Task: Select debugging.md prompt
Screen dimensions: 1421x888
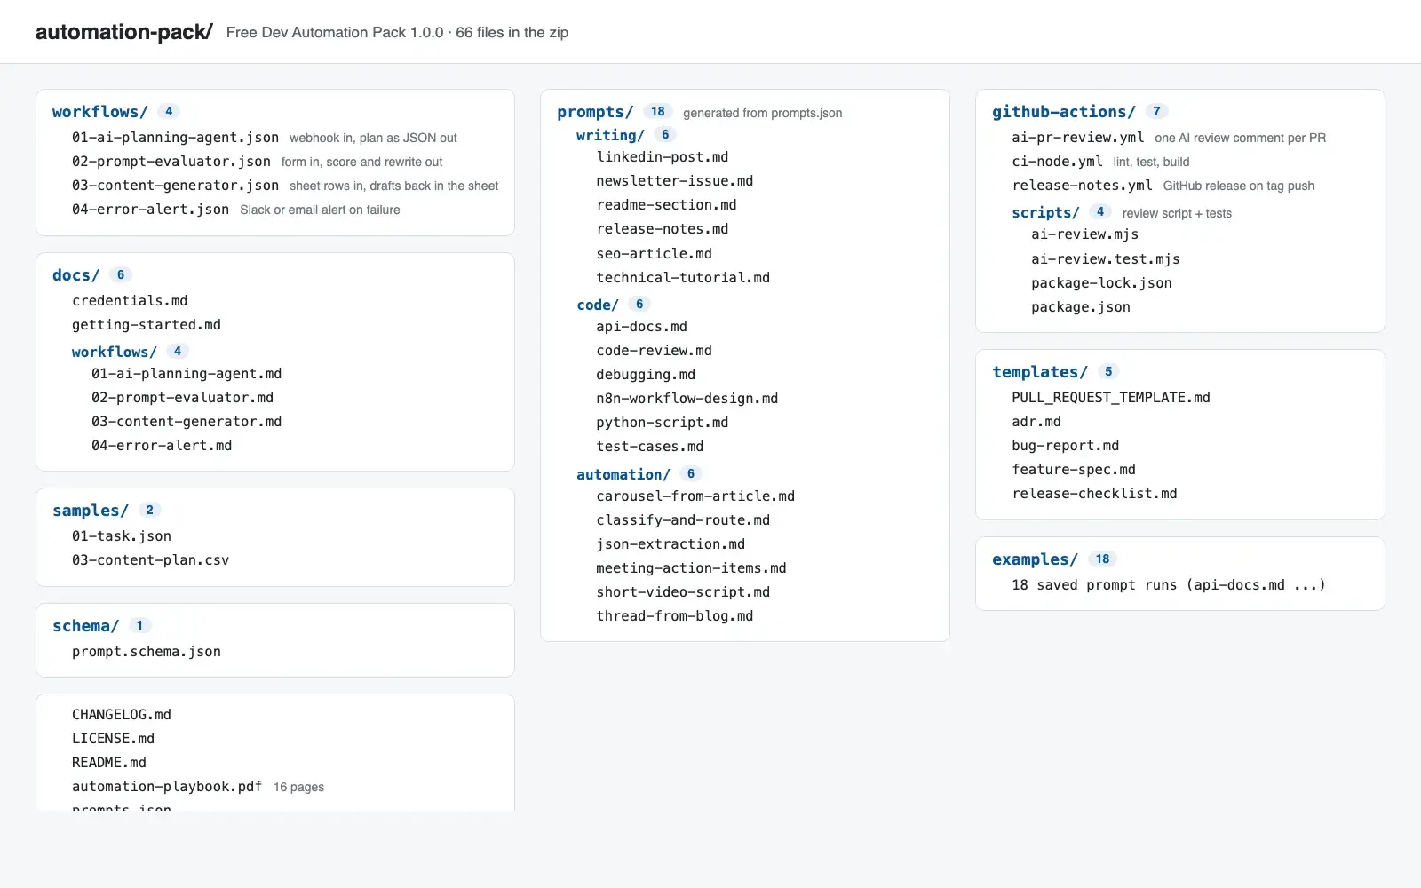Action: [646, 375]
